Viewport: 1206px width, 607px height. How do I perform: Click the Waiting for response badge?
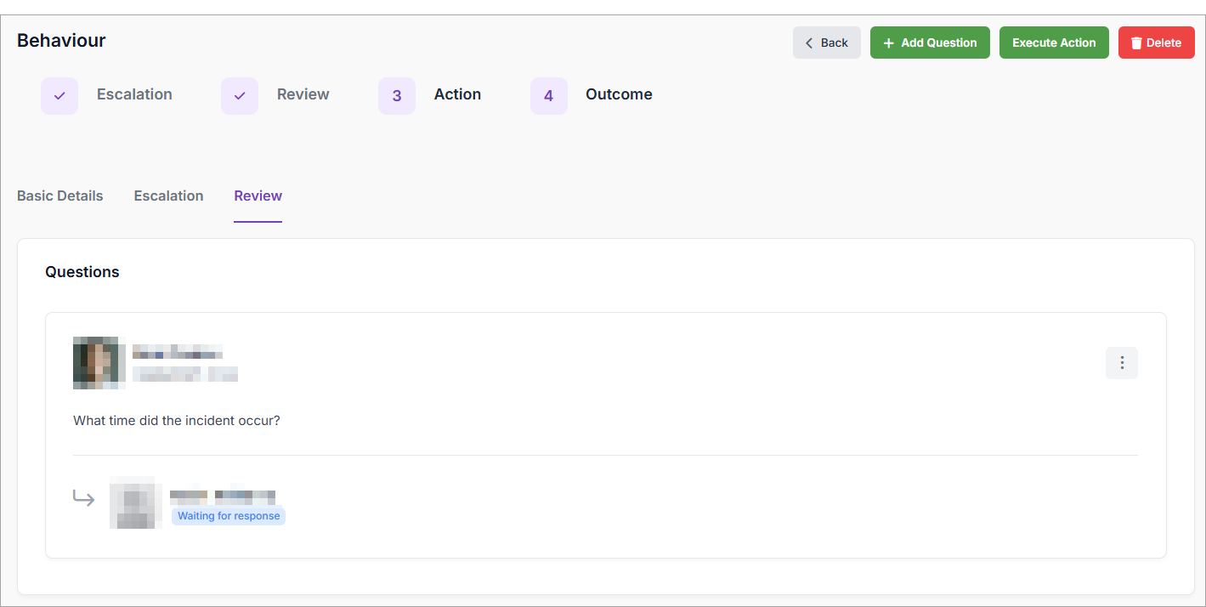pyautogui.click(x=229, y=516)
